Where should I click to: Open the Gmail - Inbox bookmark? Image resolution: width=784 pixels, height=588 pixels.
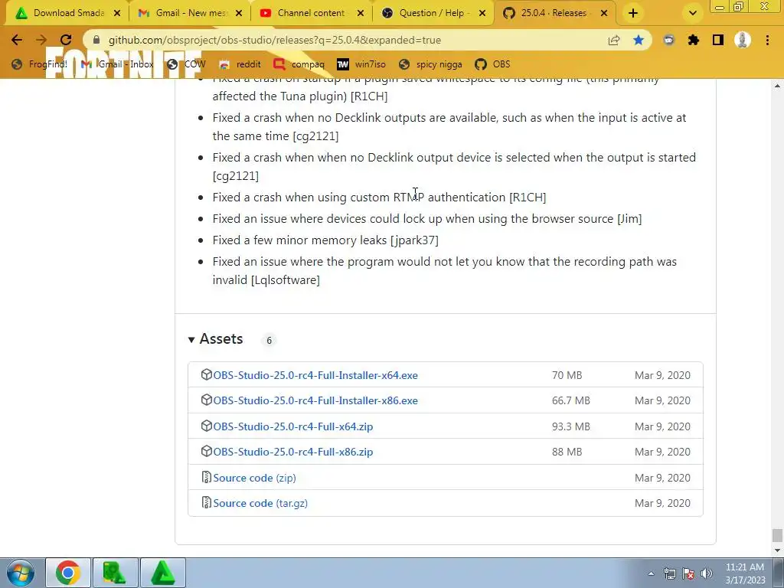tap(117, 64)
